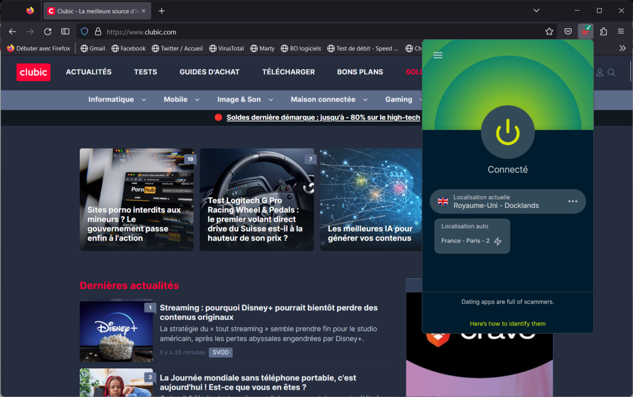
Task: Show more bookmarks chevron
Action: [622, 48]
